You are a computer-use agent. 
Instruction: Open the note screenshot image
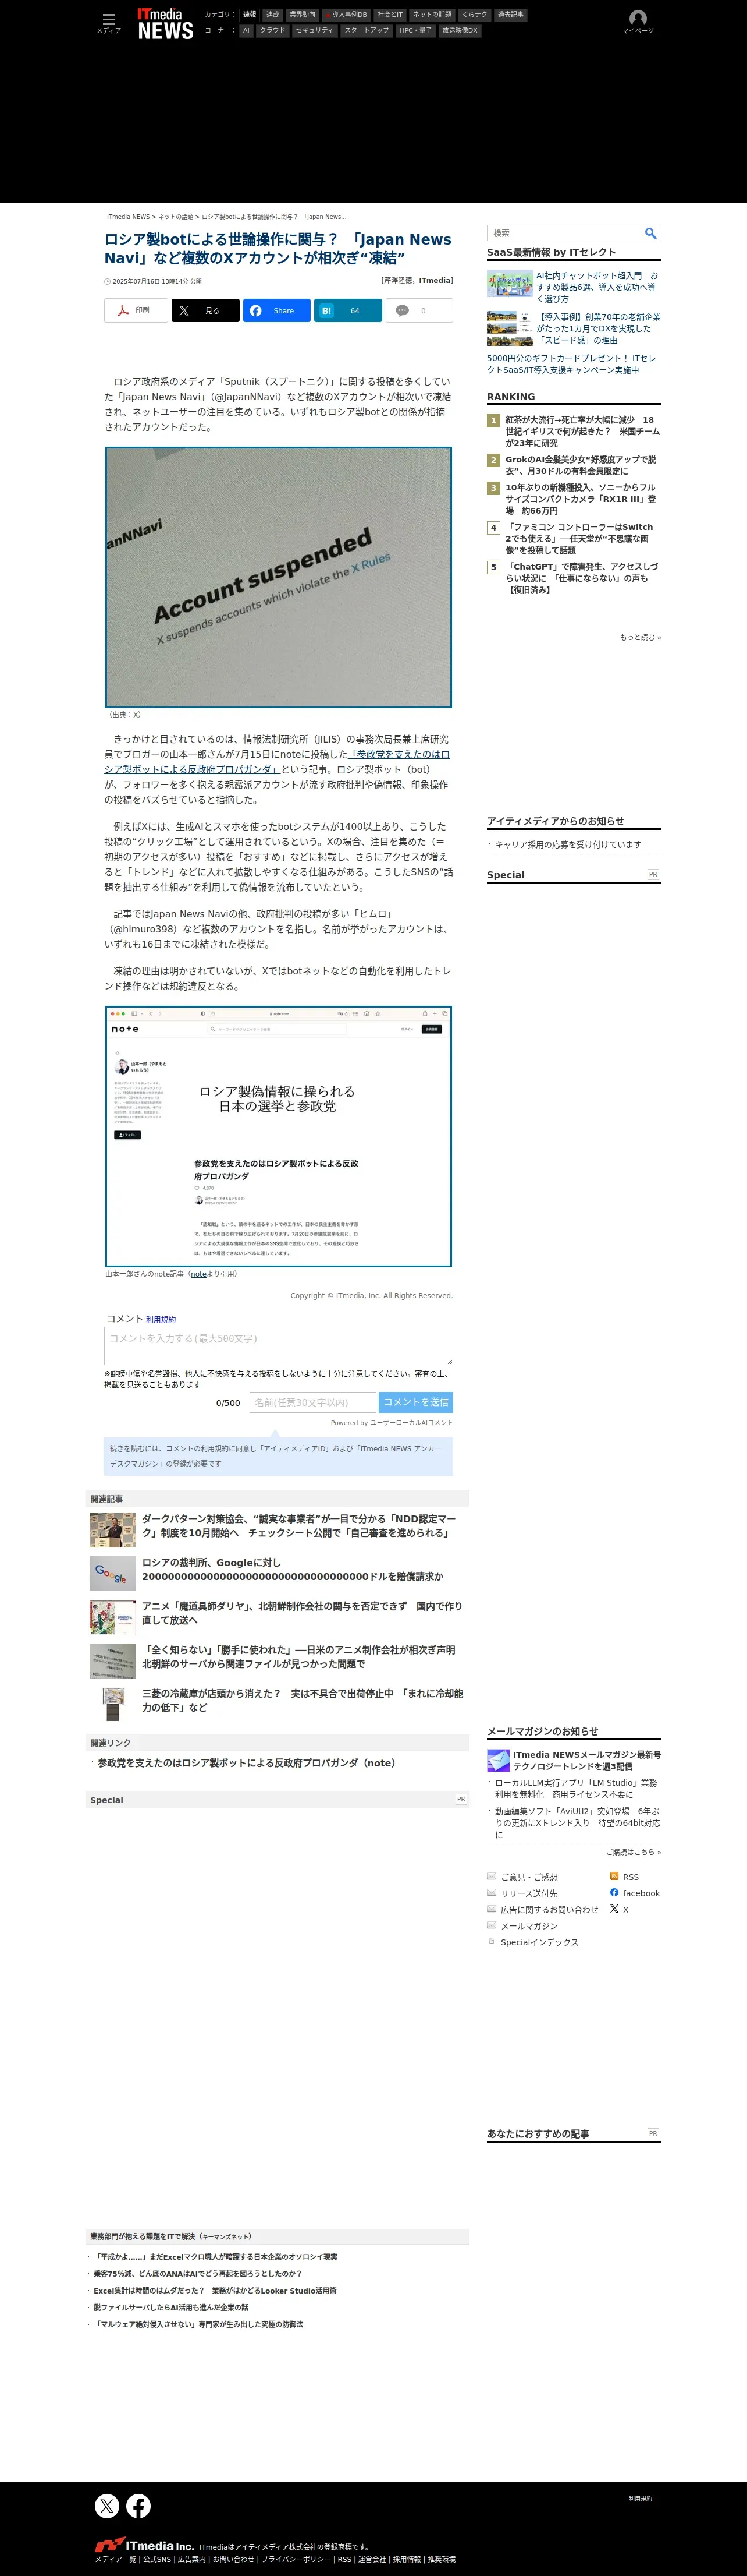click(x=279, y=1136)
